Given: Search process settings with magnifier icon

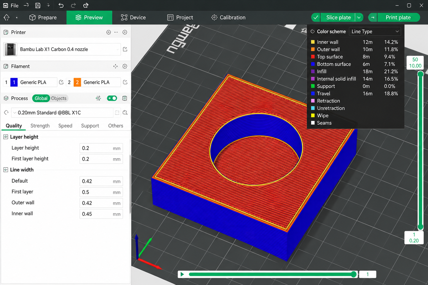Looking at the screenshot, I should coord(125,112).
